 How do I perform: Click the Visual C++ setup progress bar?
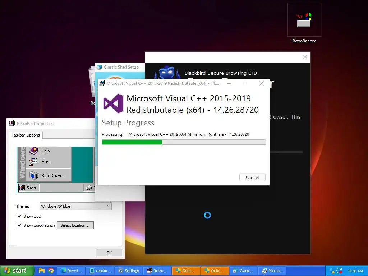tap(184, 142)
